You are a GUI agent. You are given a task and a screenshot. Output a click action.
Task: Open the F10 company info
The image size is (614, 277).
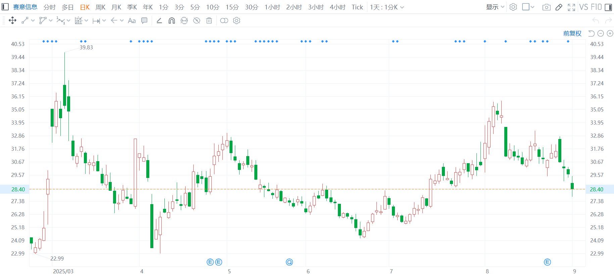coord(596,7)
